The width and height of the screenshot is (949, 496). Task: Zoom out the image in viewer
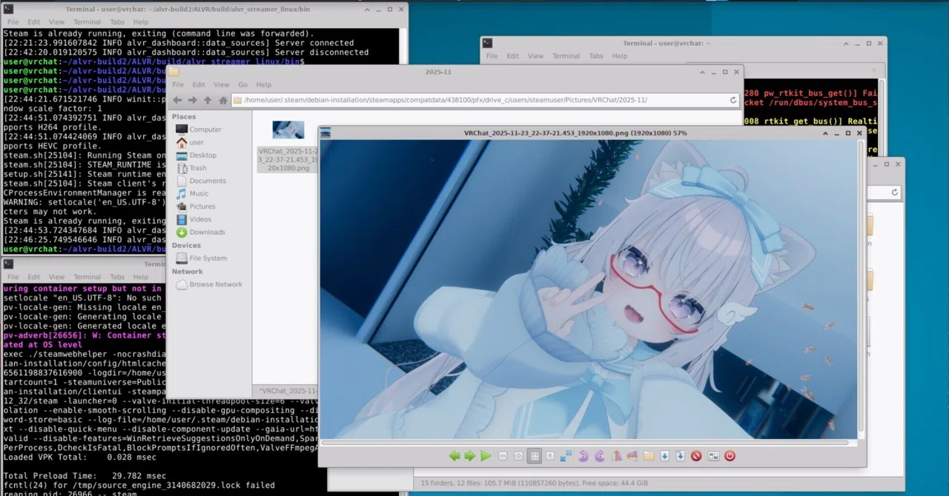pyautogui.click(x=503, y=456)
